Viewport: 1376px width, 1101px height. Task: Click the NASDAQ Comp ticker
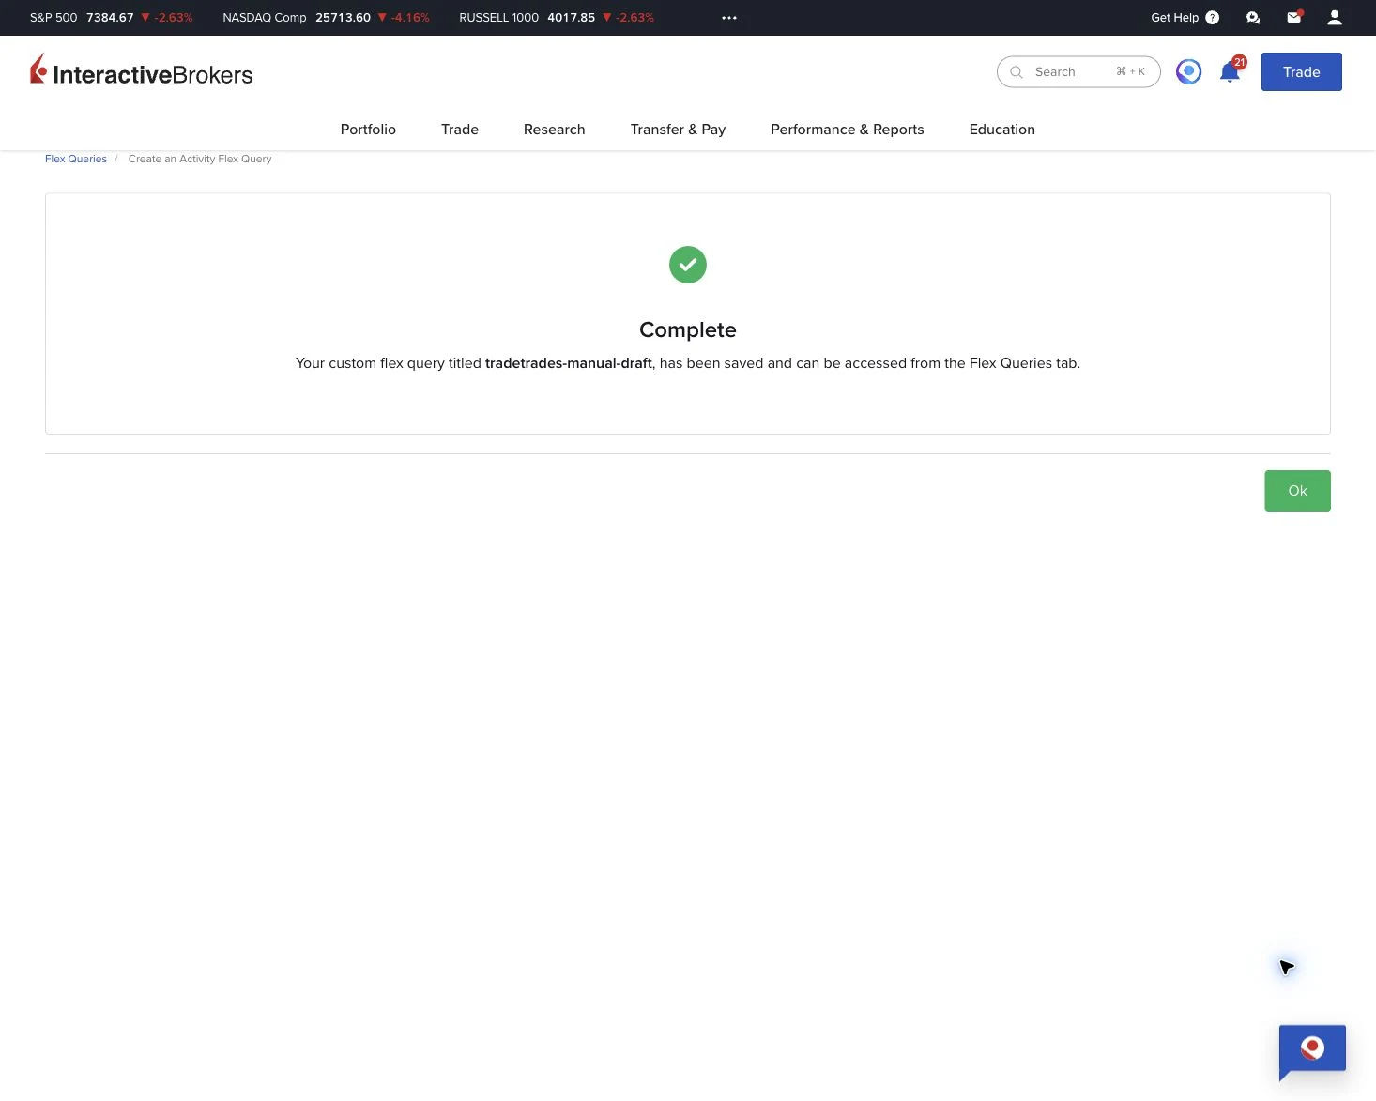326,18
